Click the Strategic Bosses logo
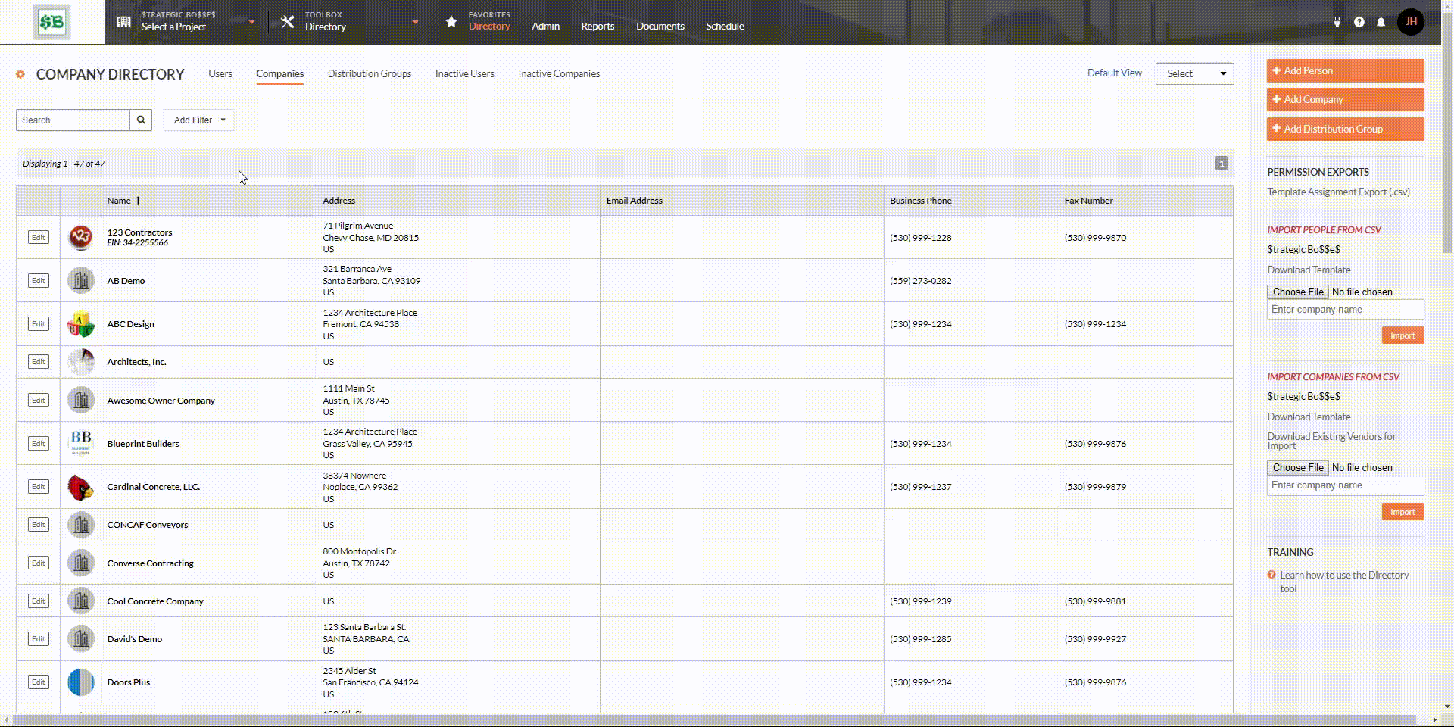This screenshot has width=1454, height=727. (51, 22)
